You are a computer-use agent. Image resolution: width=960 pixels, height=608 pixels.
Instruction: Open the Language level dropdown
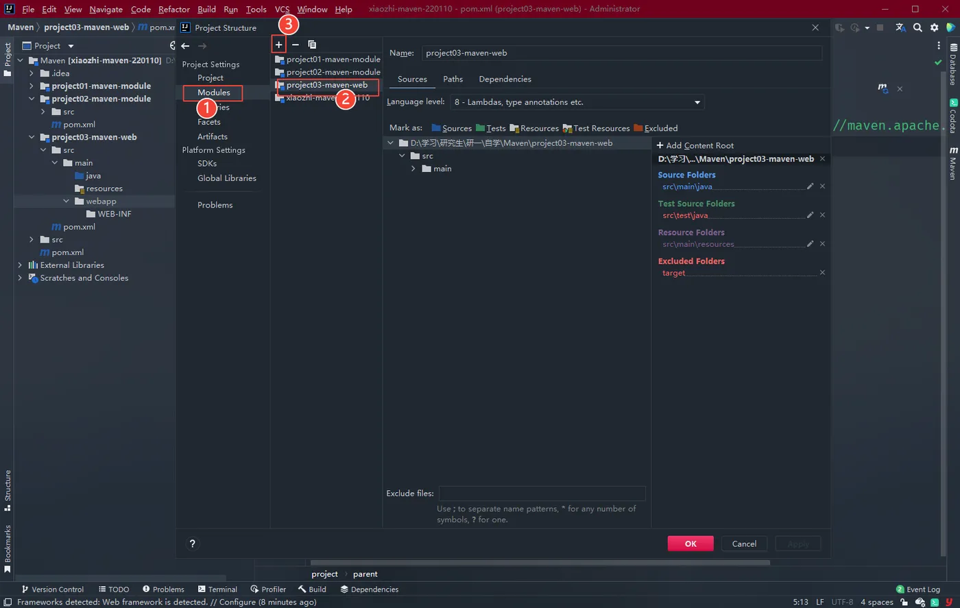(577, 102)
